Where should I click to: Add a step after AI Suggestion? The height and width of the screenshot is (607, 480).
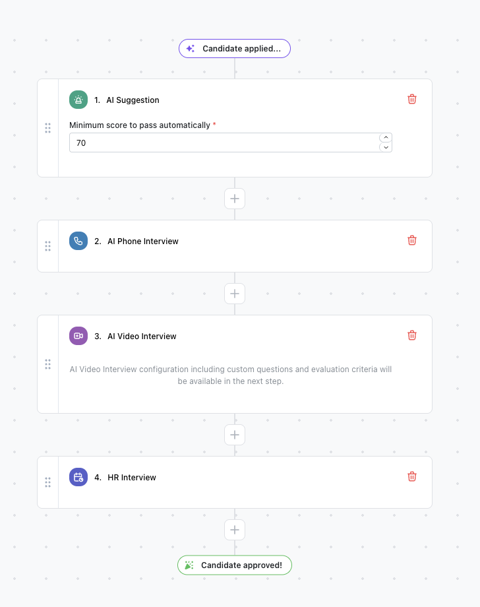pyautogui.click(x=235, y=199)
